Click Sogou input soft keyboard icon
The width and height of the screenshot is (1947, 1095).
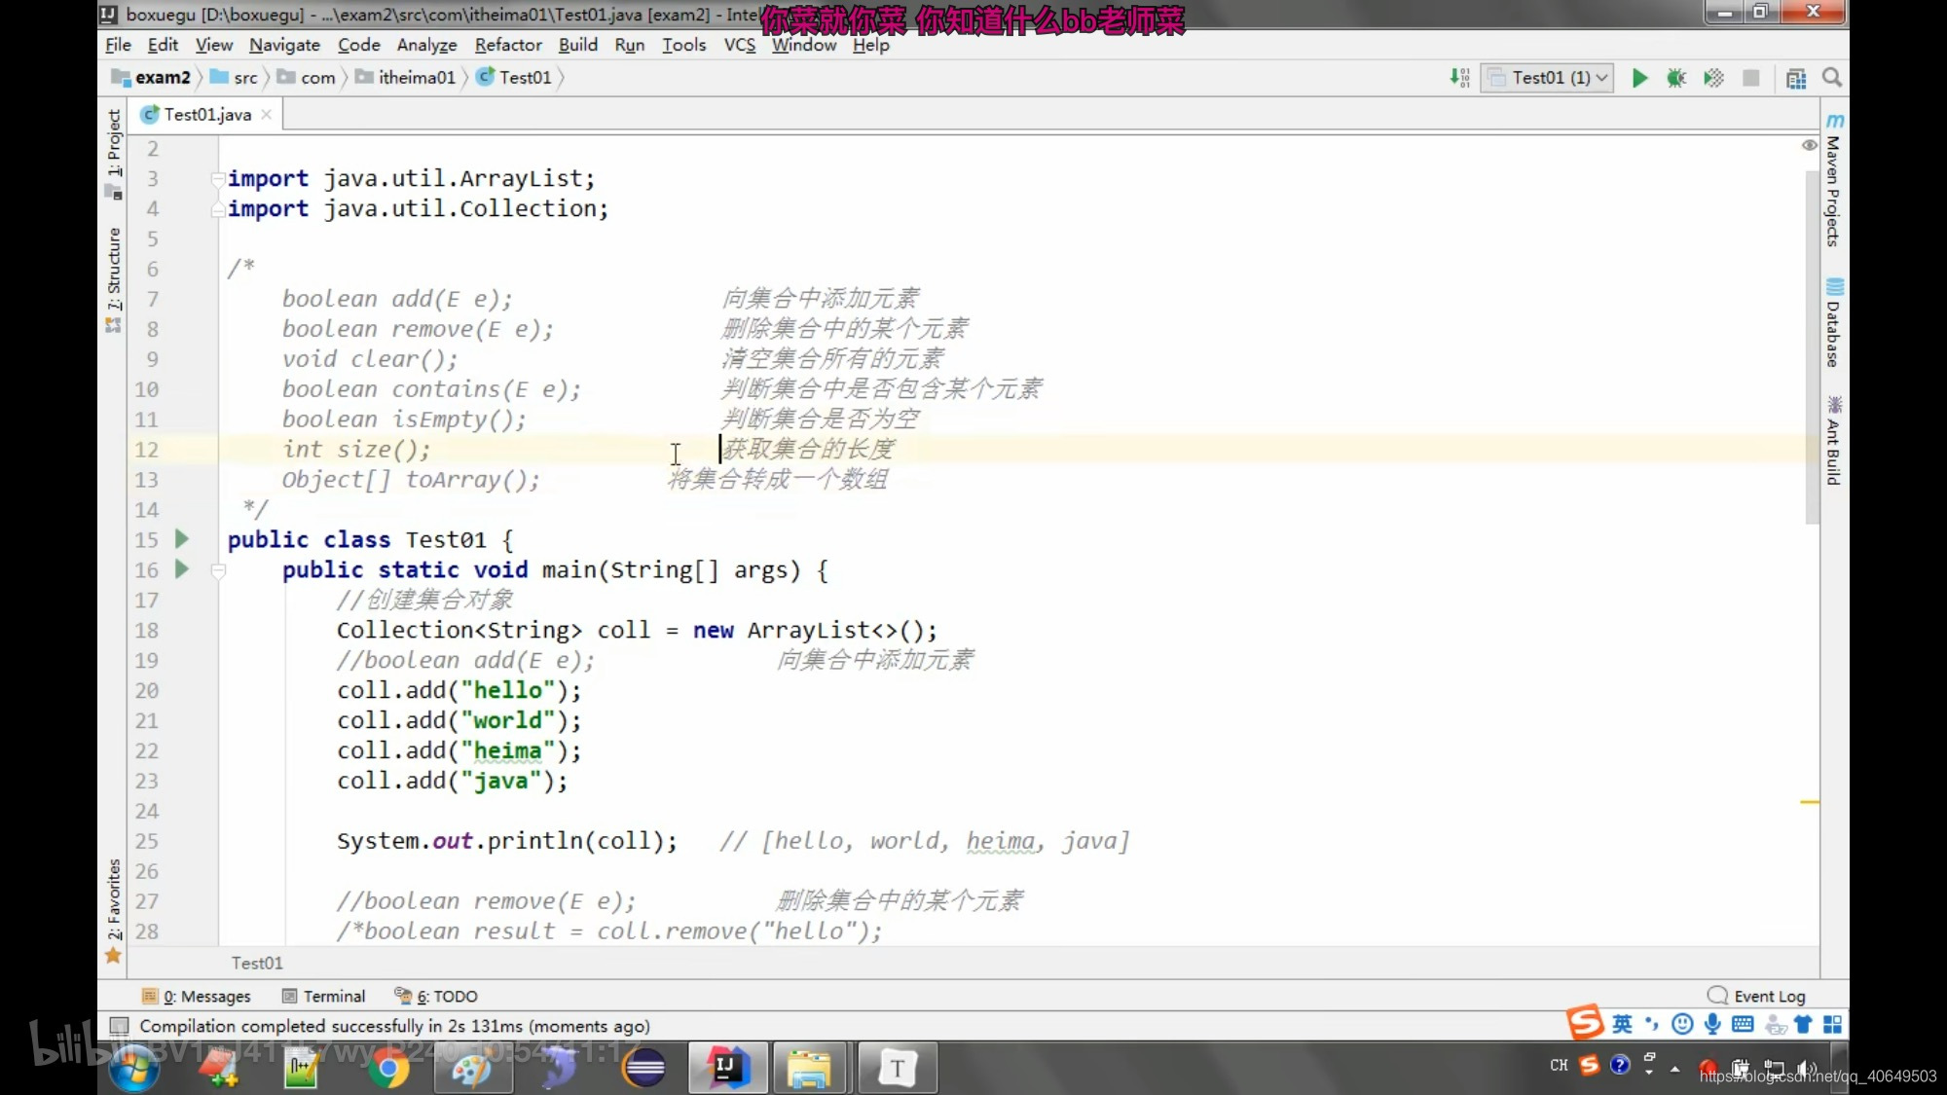pyautogui.click(x=1743, y=1023)
